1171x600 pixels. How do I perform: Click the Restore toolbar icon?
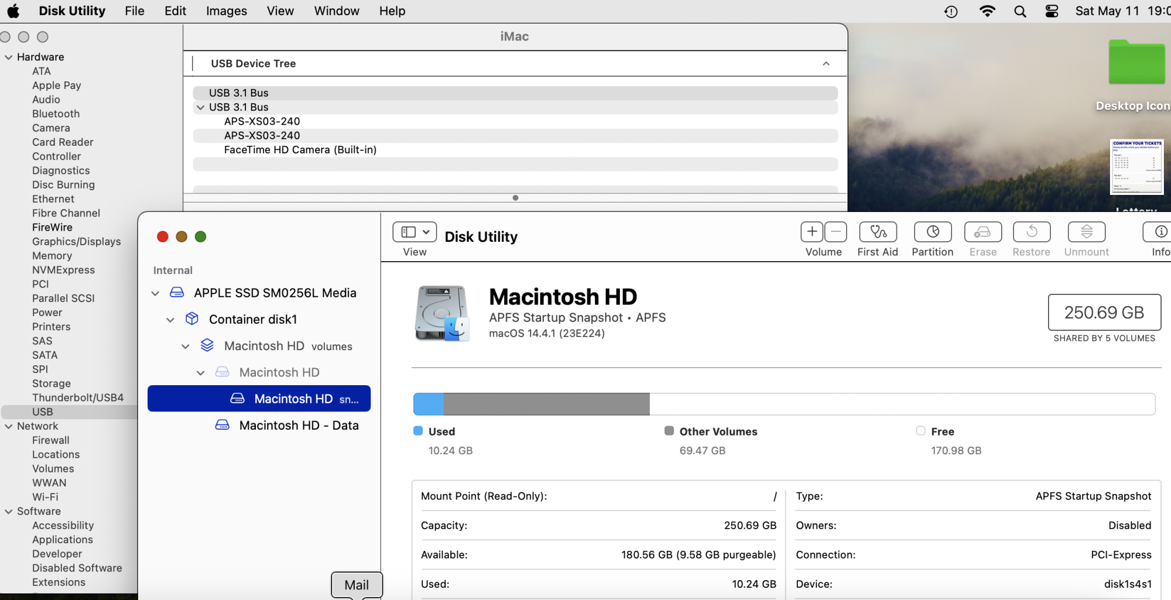pyautogui.click(x=1032, y=232)
